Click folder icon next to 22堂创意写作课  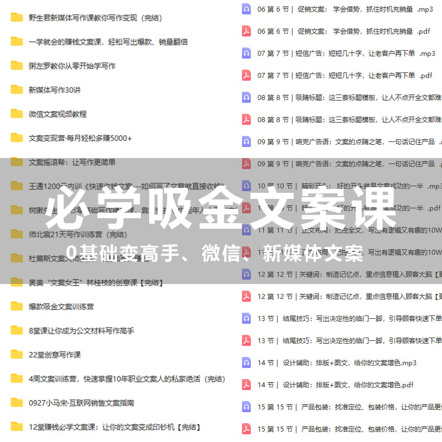coord(17,354)
